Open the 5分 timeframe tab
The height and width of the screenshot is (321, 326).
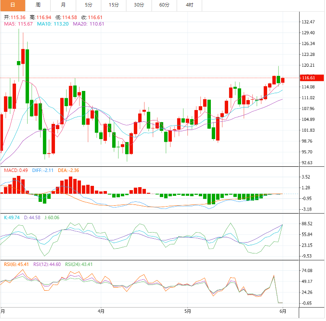pos(89,5)
